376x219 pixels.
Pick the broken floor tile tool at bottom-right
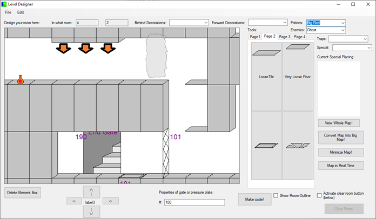pos(298,146)
